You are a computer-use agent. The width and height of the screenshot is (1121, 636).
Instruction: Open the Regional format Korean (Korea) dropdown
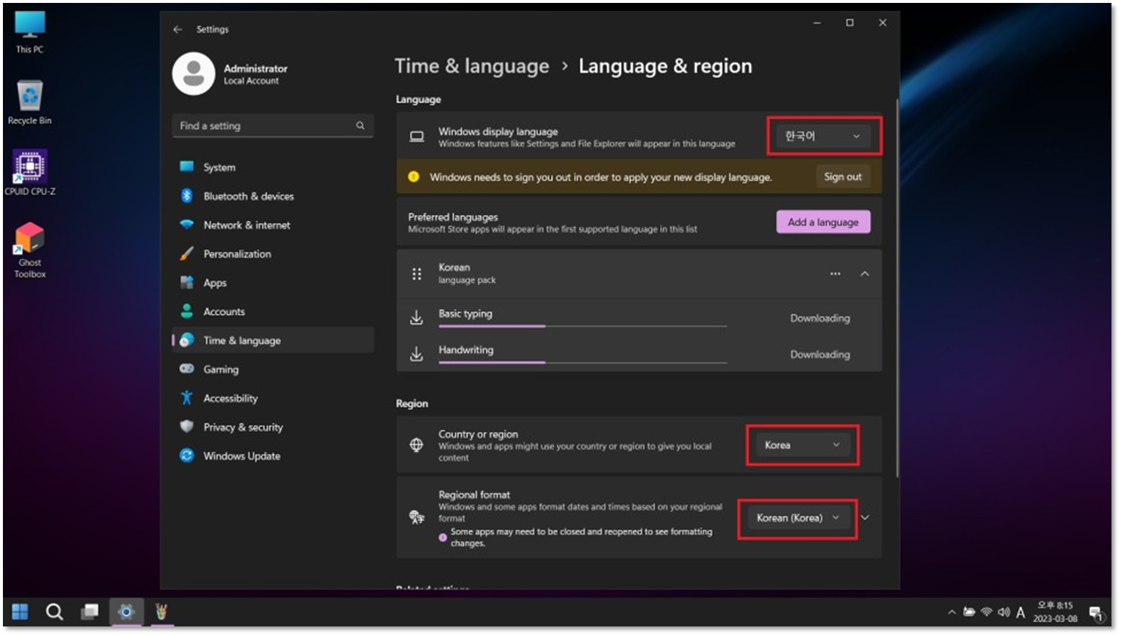pyautogui.click(x=797, y=518)
